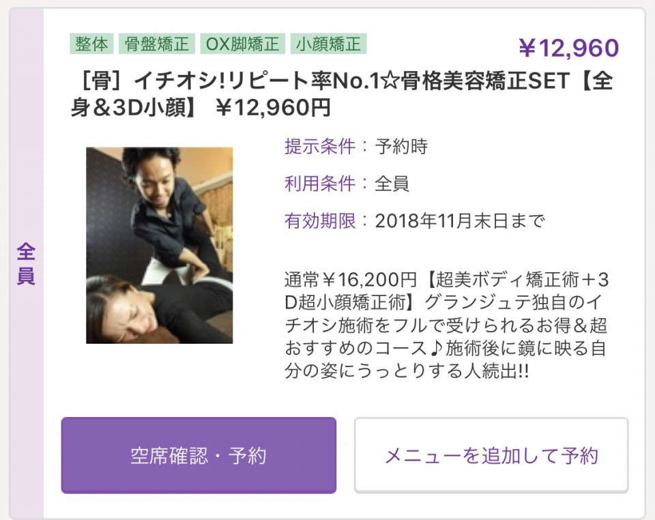Select the 整体 tag
This screenshot has width=655, height=520.
[x=91, y=44]
